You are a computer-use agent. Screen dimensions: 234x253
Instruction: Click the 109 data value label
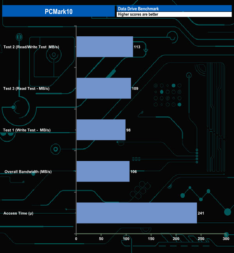tap(135, 88)
